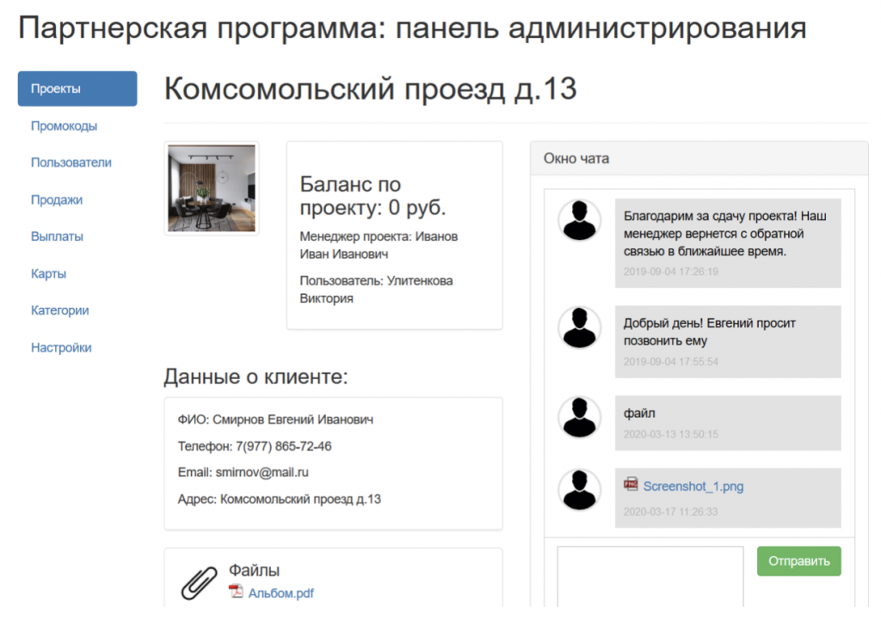This screenshot has height=624, width=881.
Task: Click the green Отправить button
Action: pos(798,560)
